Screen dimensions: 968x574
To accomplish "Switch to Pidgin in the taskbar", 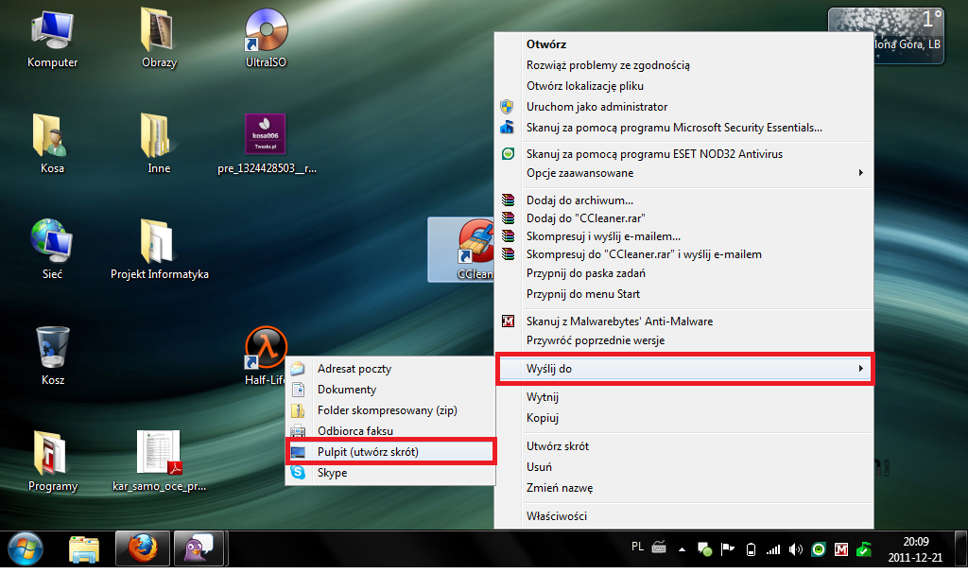I will 199,548.
